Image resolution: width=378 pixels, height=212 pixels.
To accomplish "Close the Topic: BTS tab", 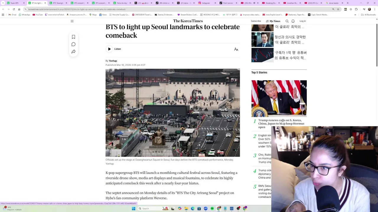I will [x=24, y=3].
